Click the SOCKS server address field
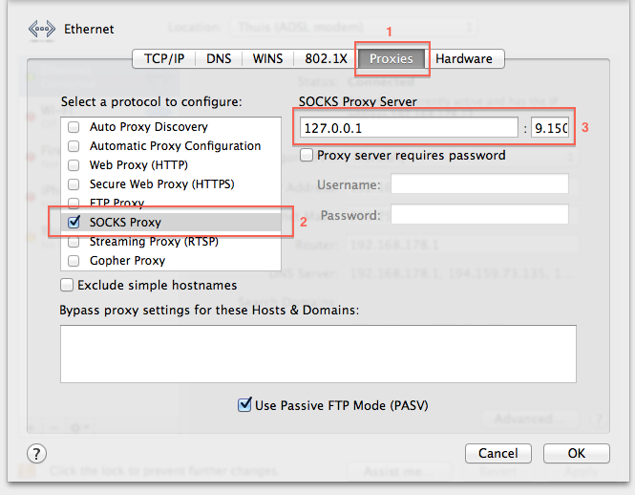Screen dimensions: 635x495 pos(409,128)
